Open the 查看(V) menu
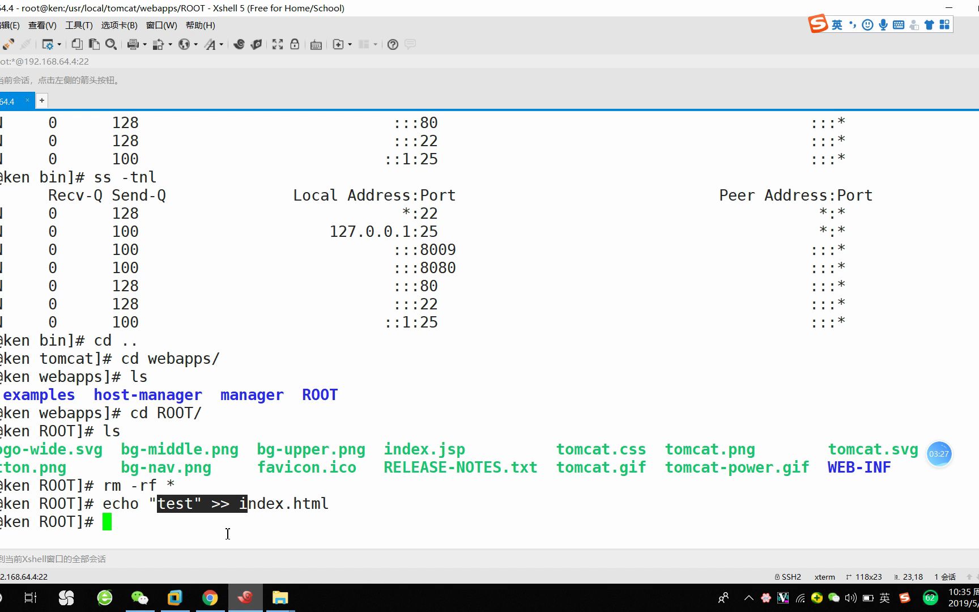This screenshot has width=979, height=612. [42, 25]
